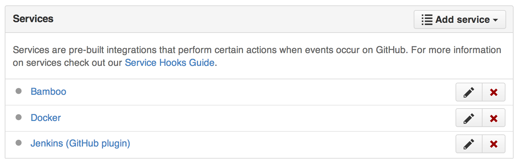
Task: Click the status indicator dot next to Docker
Action: click(x=19, y=117)
